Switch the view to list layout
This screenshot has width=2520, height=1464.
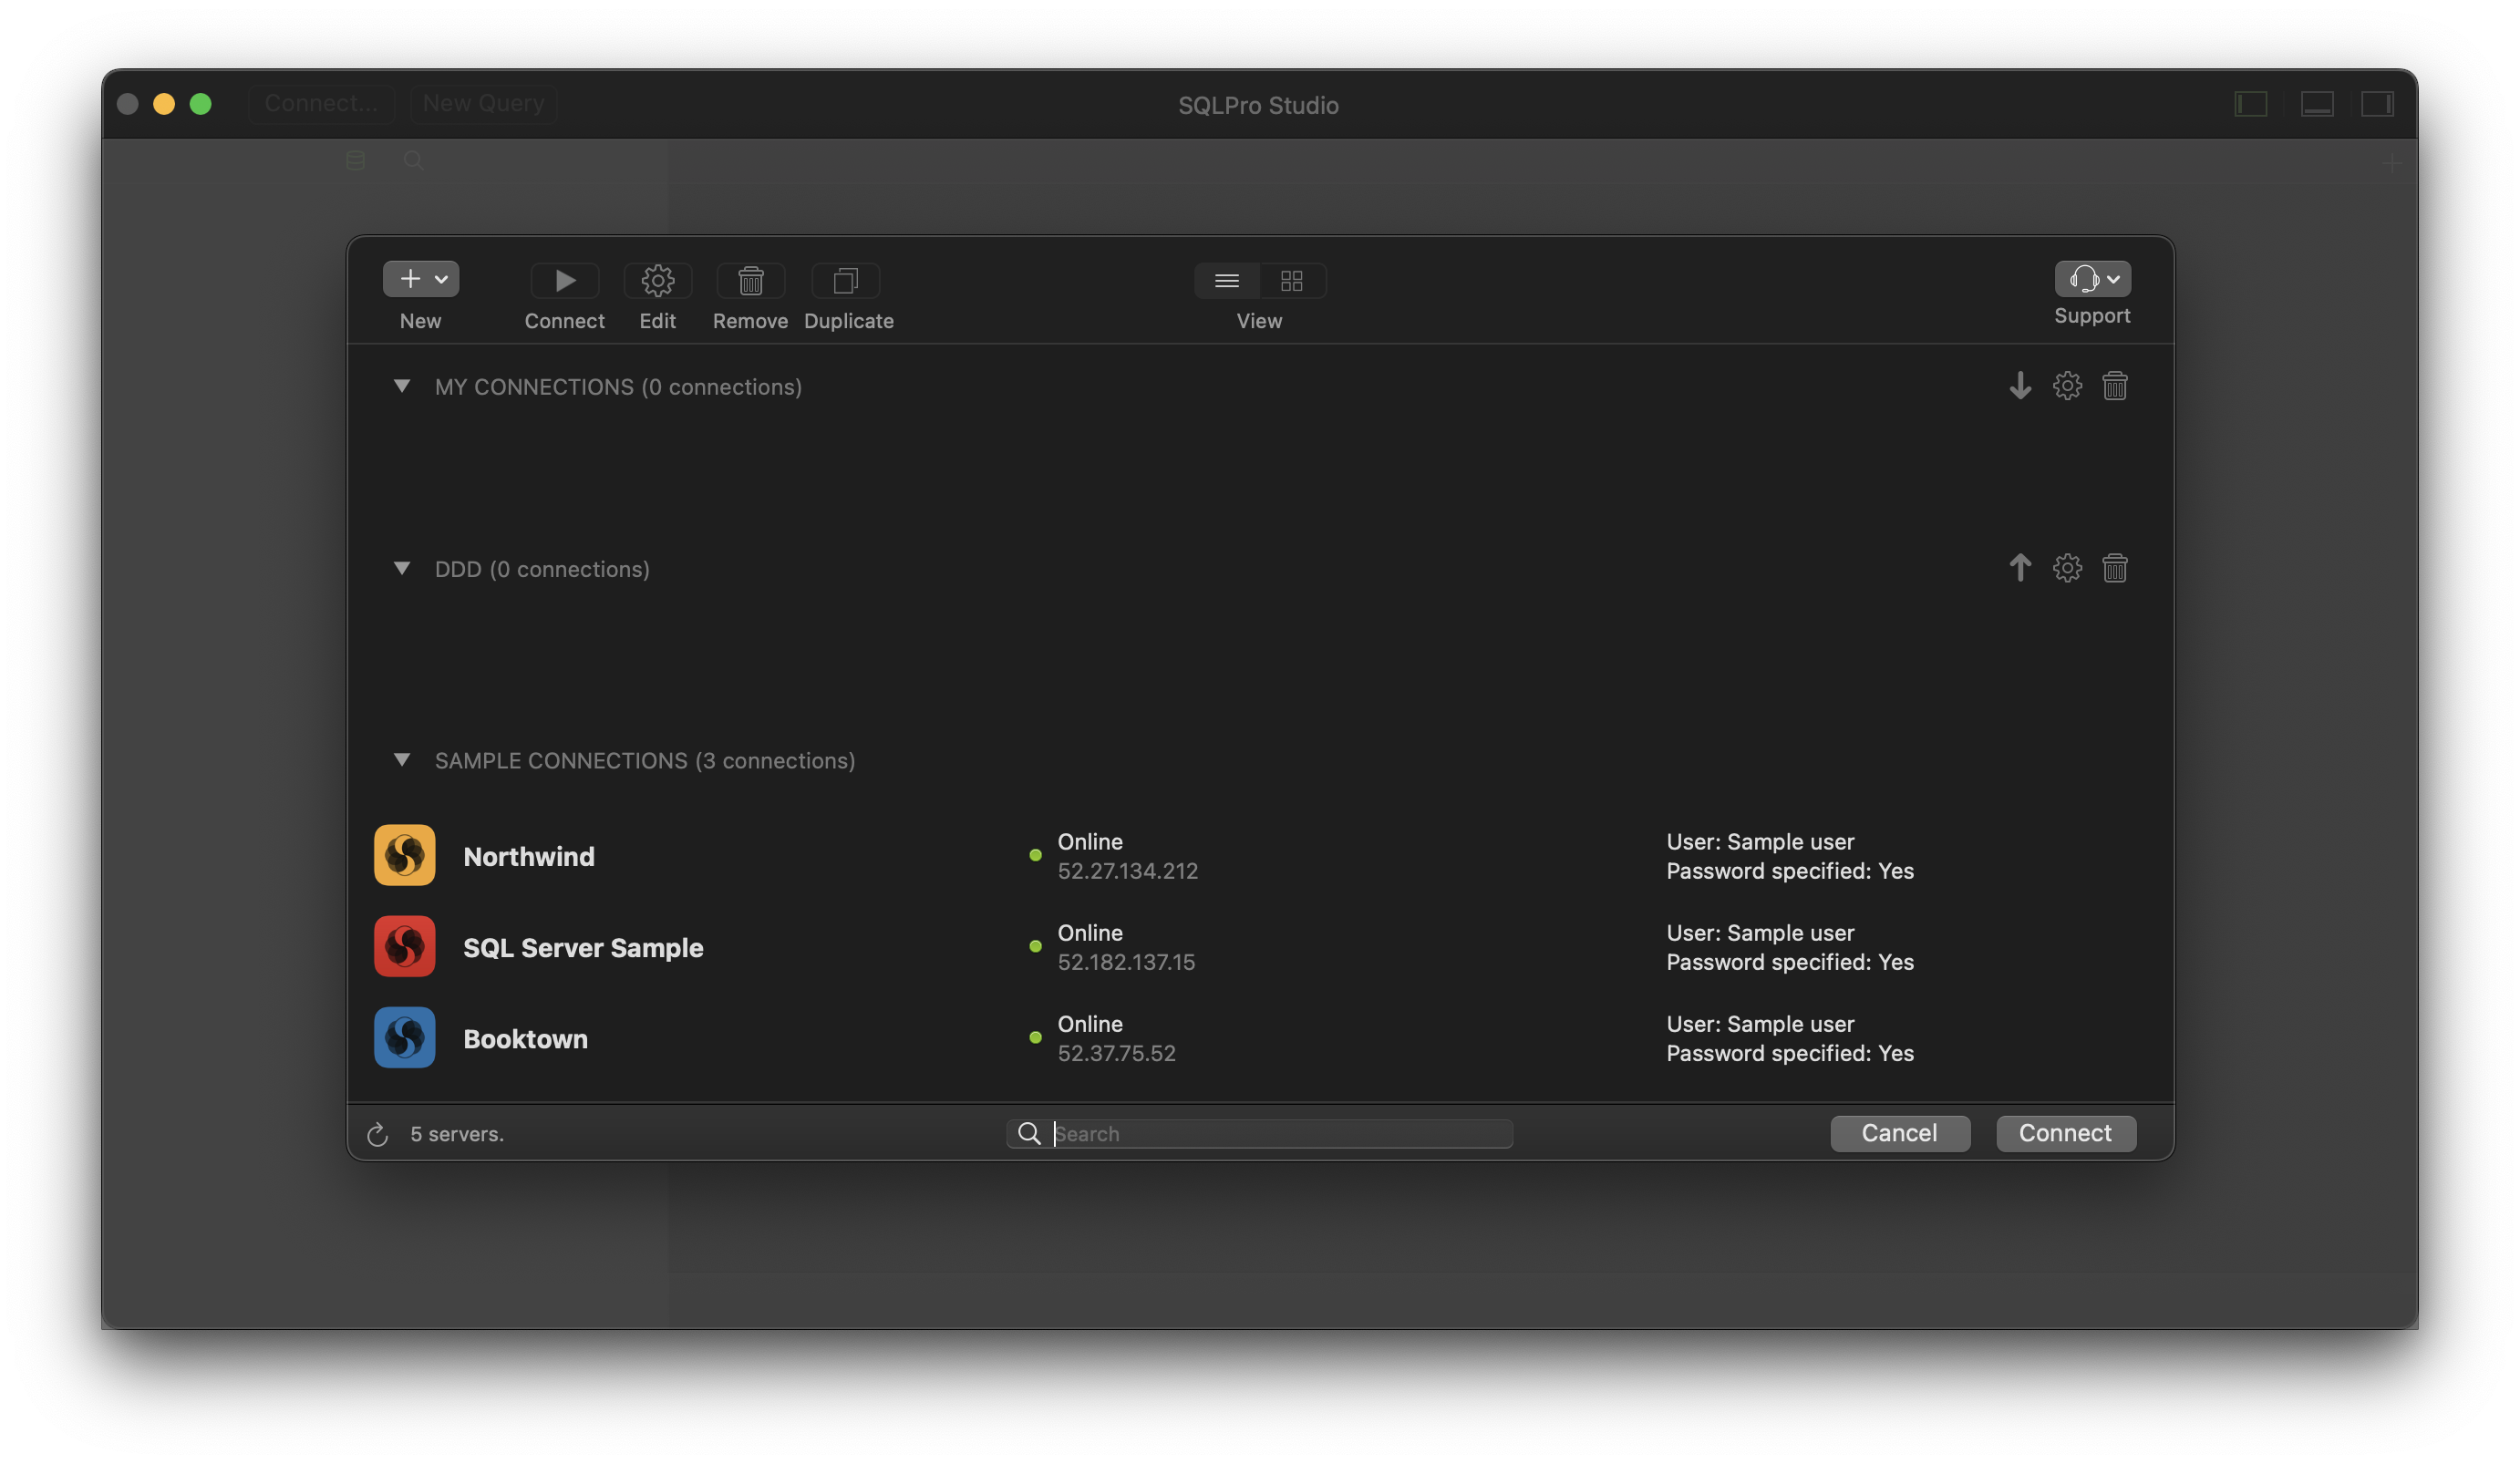(x=1227, y=281)
